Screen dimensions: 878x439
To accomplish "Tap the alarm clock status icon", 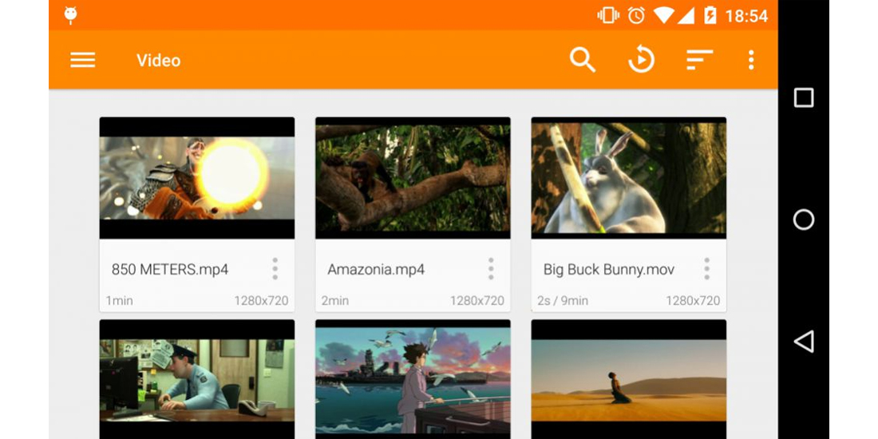I will click(x=636, y=15).
